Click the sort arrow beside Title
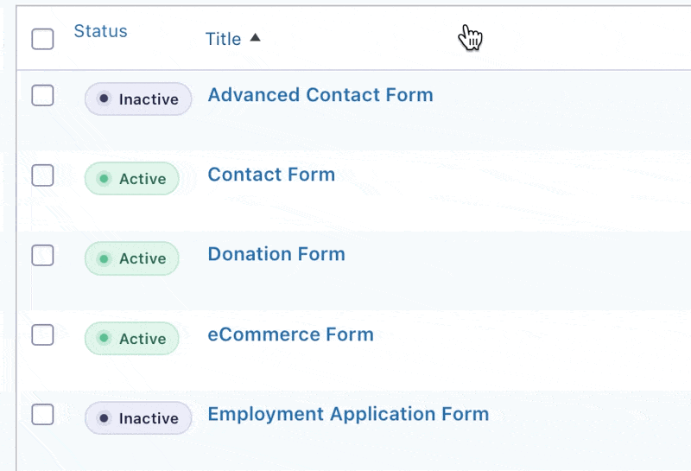The image size is (691, 471). tap(254, 38)
